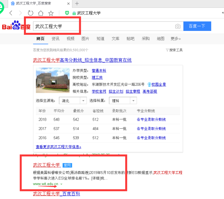
Task: Open image search via camera icon
Action: (x=178, y=26)
